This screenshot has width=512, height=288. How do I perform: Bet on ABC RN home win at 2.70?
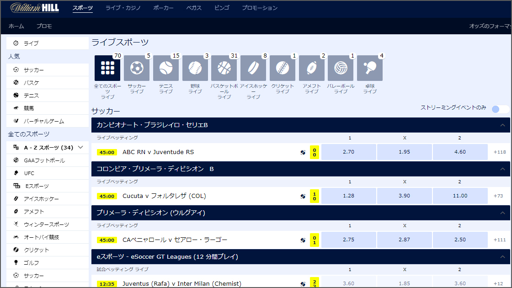[x=349, y=152]
